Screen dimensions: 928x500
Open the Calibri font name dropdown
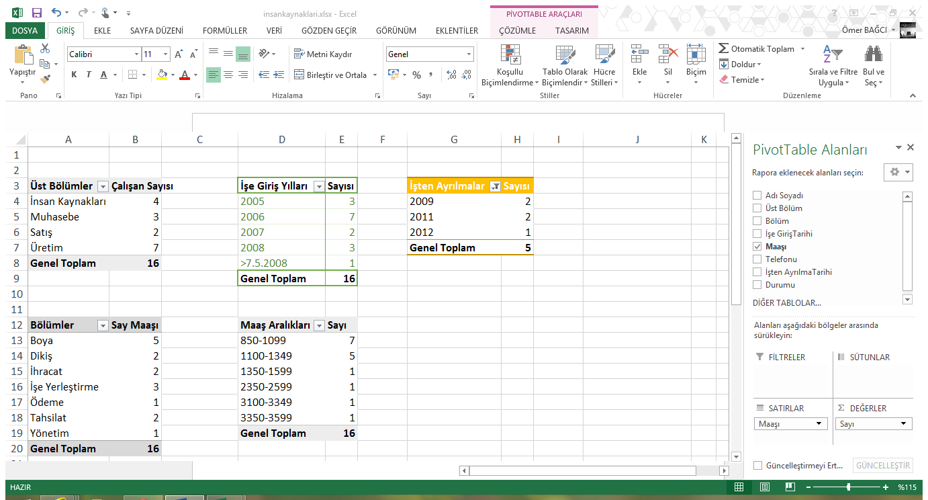point(136,54)
